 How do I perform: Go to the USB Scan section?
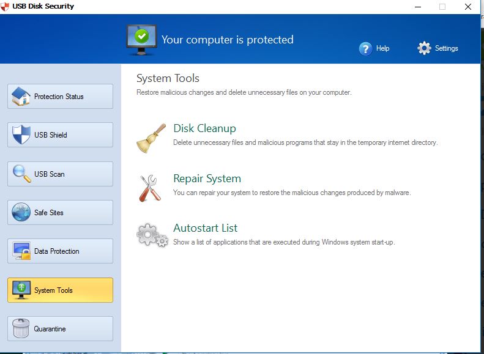click(60, 174)
